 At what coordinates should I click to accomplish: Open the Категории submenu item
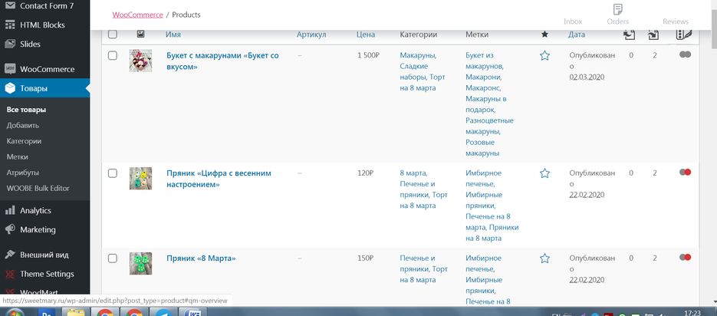[x=24, y=141]
